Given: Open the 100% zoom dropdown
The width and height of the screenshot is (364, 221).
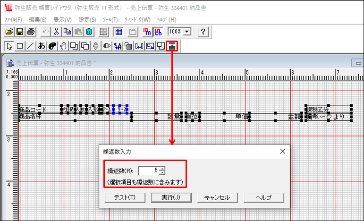Looking at the screenshot, I should tap(187, 32).
